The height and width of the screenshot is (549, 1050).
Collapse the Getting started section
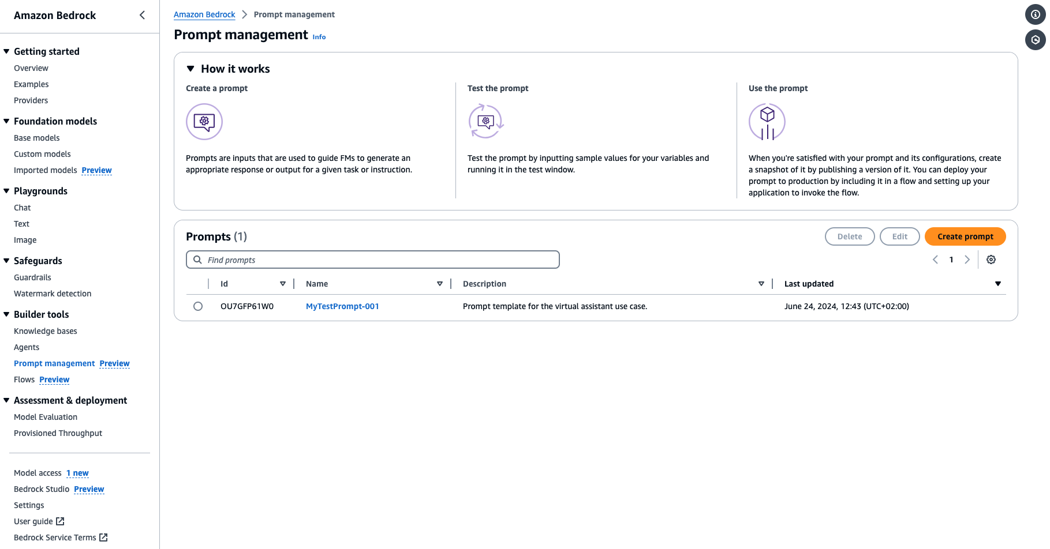pyautogui.click(x=6, y=51)
